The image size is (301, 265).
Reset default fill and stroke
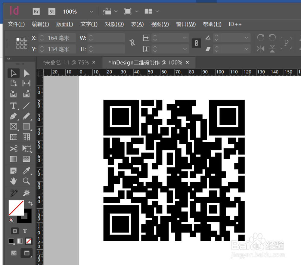point(11,220)
